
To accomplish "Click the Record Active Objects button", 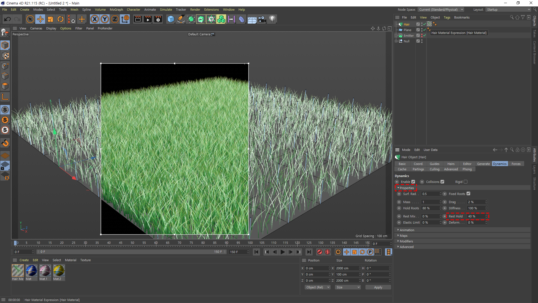I will coord(319,252).
